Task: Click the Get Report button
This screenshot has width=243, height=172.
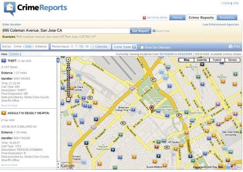Action: pyautogui.click(x=141, y=31)
